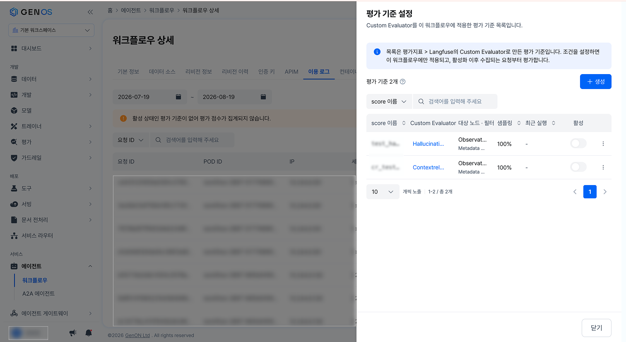The width and height of the screenshot is (626, 342).
Task: Open the 가드레일 shield section
Action: pos(51,158)
